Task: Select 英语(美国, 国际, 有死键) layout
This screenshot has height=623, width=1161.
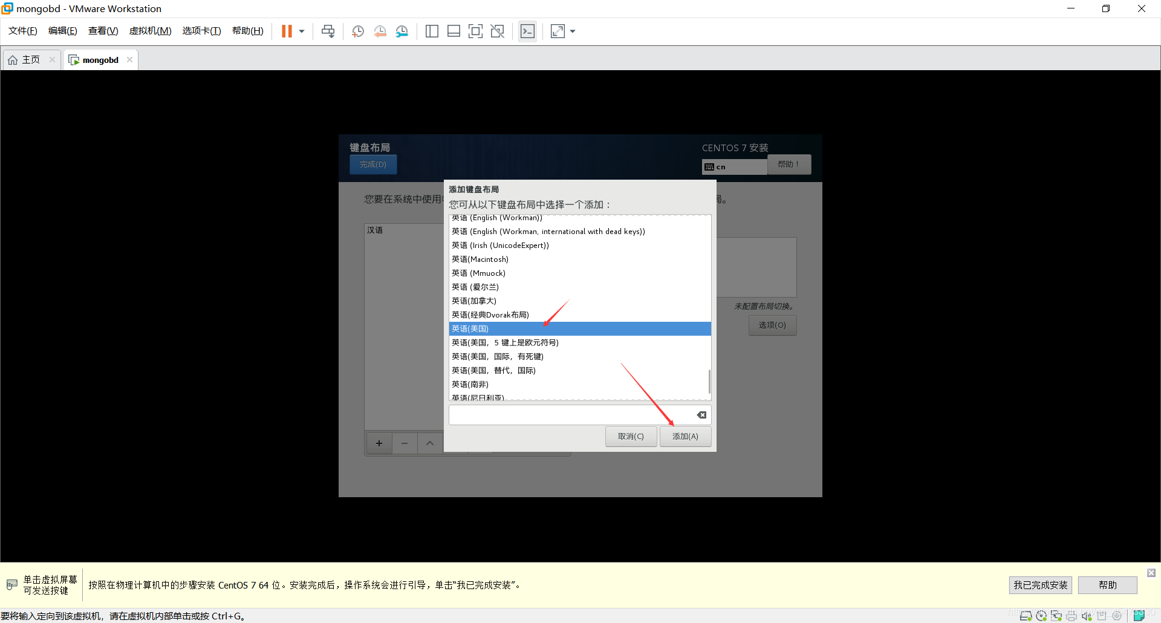Action: (580, 357)
